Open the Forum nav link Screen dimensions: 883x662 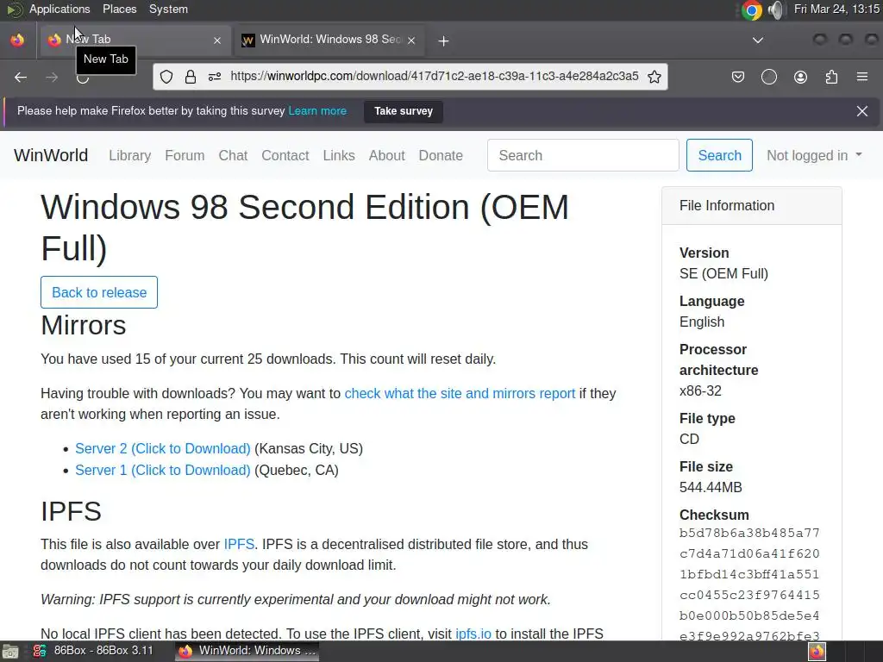(x=185, y=155)
